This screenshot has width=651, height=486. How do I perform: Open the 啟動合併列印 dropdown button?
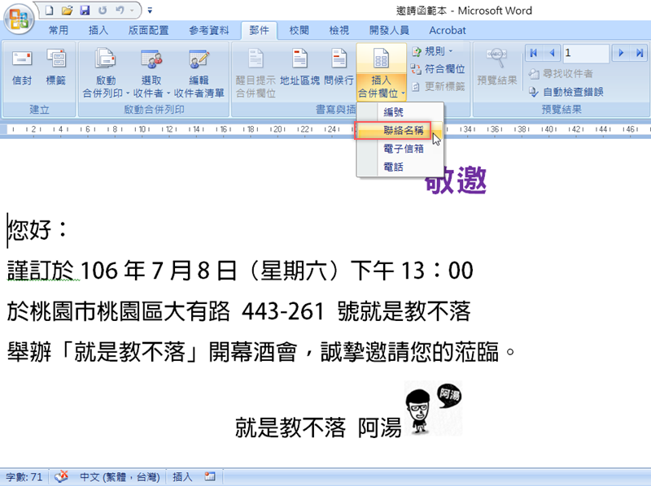[106, 73]
